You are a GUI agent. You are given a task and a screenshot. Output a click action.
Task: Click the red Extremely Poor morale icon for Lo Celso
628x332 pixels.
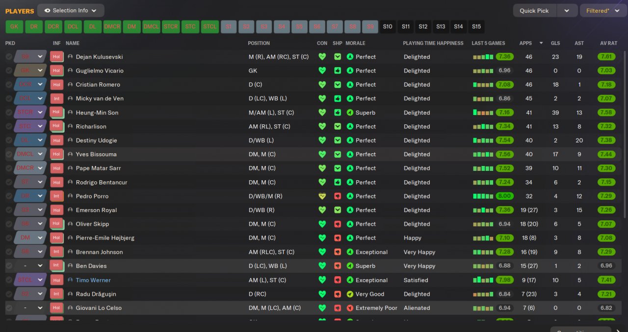350,308
